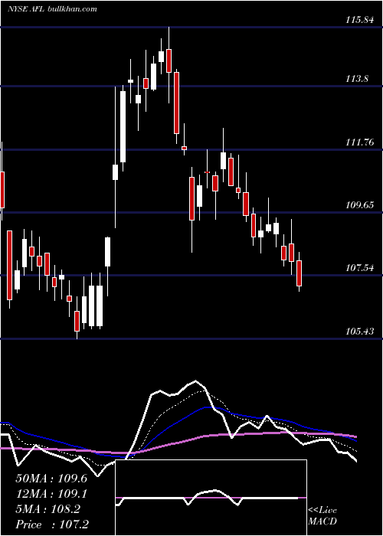Click the 5MA : 108.2 readout
Viewport: 383px width, 536px height.
(48, 509)
